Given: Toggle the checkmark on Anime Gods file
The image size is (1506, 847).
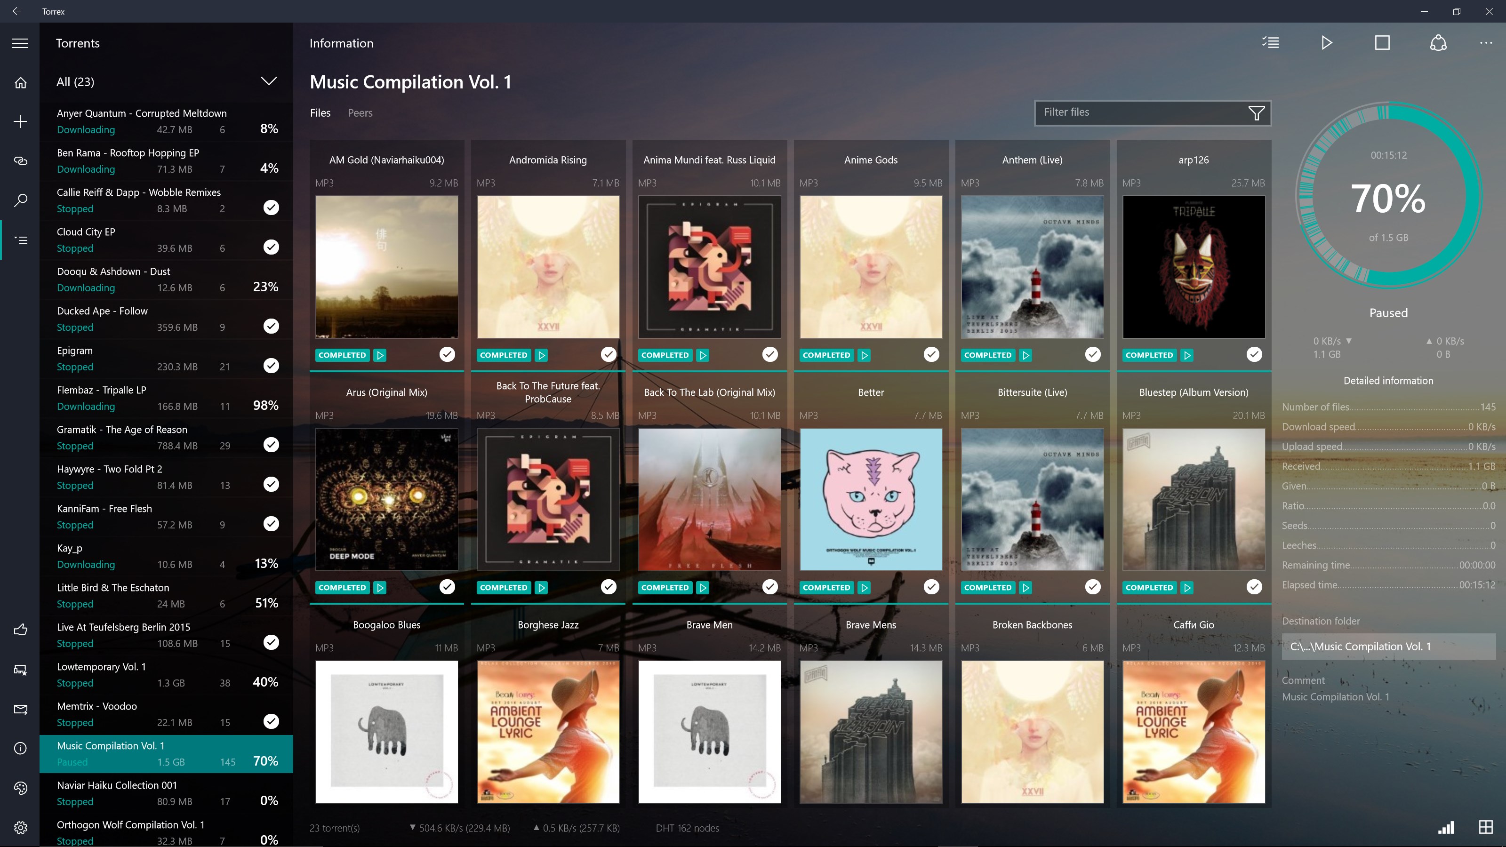Looking at the screenshot, I should click(x=931, y=354).
